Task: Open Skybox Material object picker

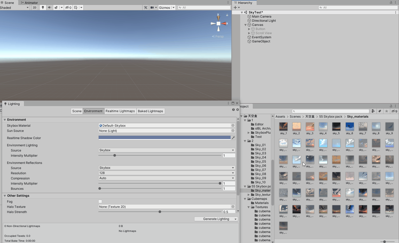Action: click(233, 125)
